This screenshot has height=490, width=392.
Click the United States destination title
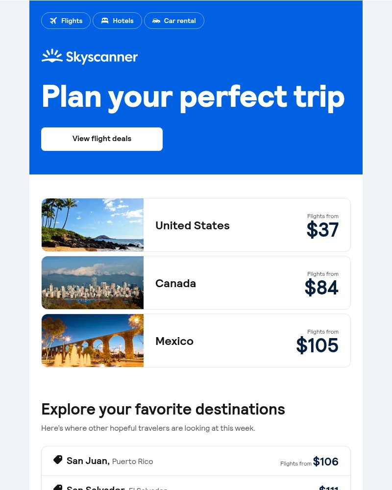tap(192, 225)
